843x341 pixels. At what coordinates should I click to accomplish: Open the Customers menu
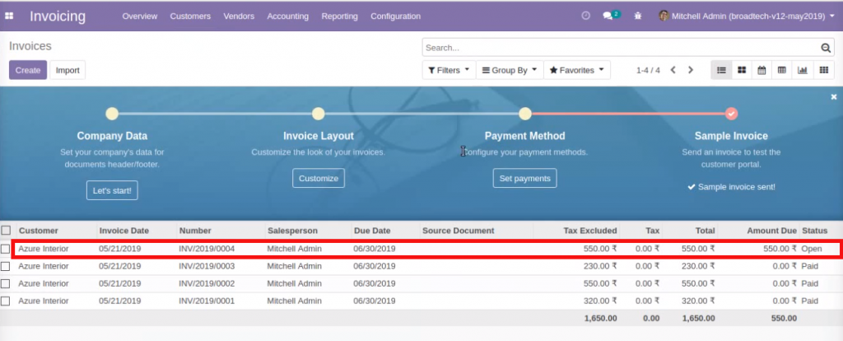(x=190, y=16)
